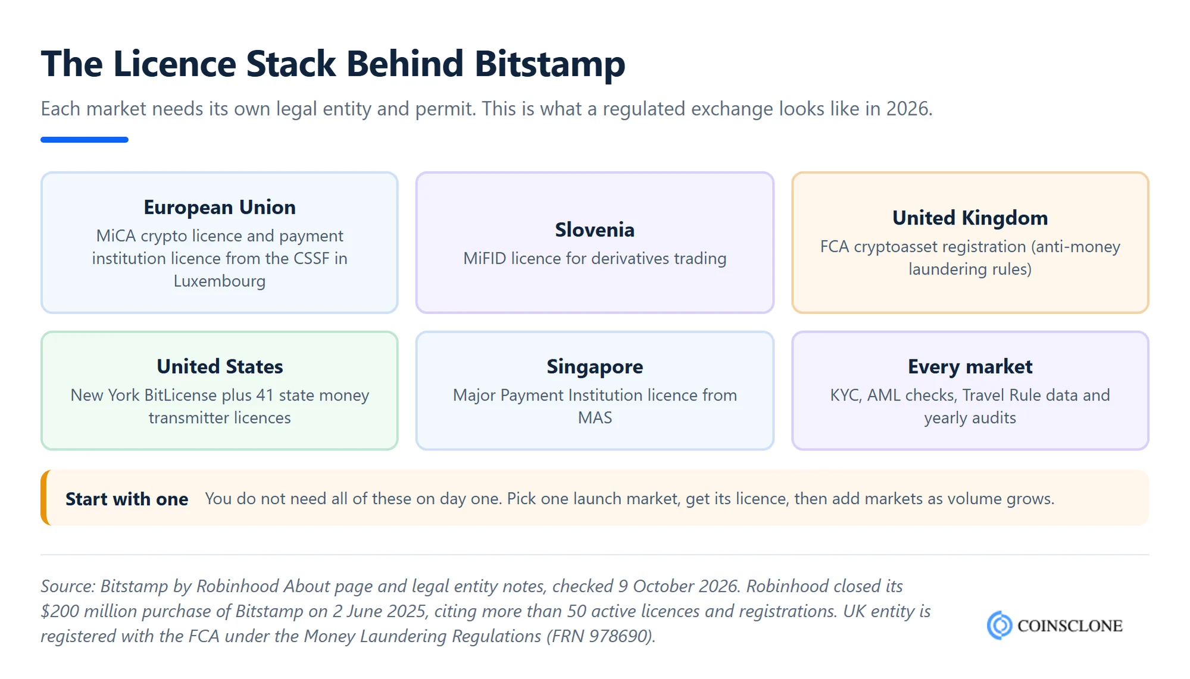Image resolution: width=1190 pixels, height=679 pixels.
Task: Select the United States card heading
Action: (220, 367)
